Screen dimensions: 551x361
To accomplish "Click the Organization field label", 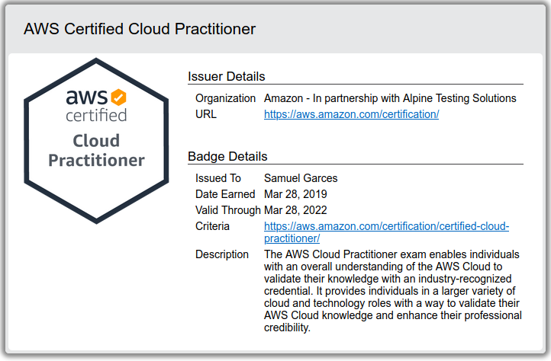I will tap(226, 98).
